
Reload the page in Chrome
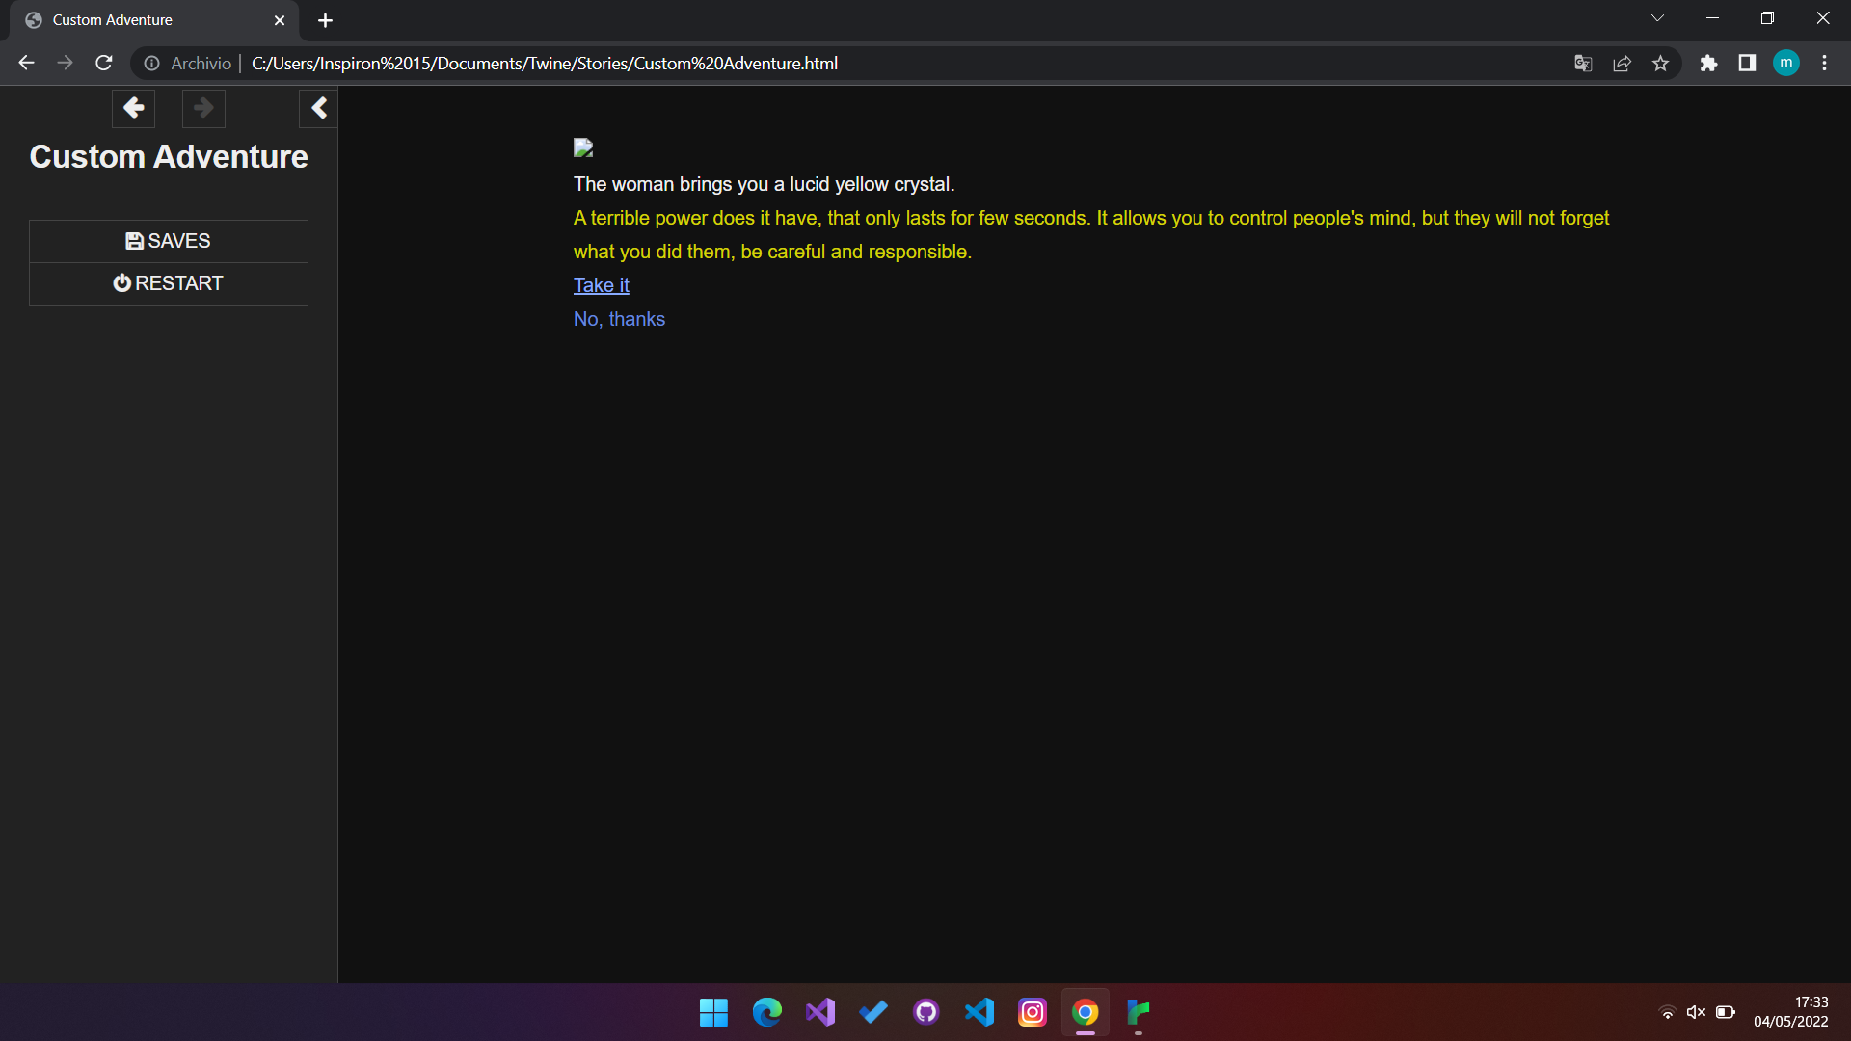coord(104,64)
